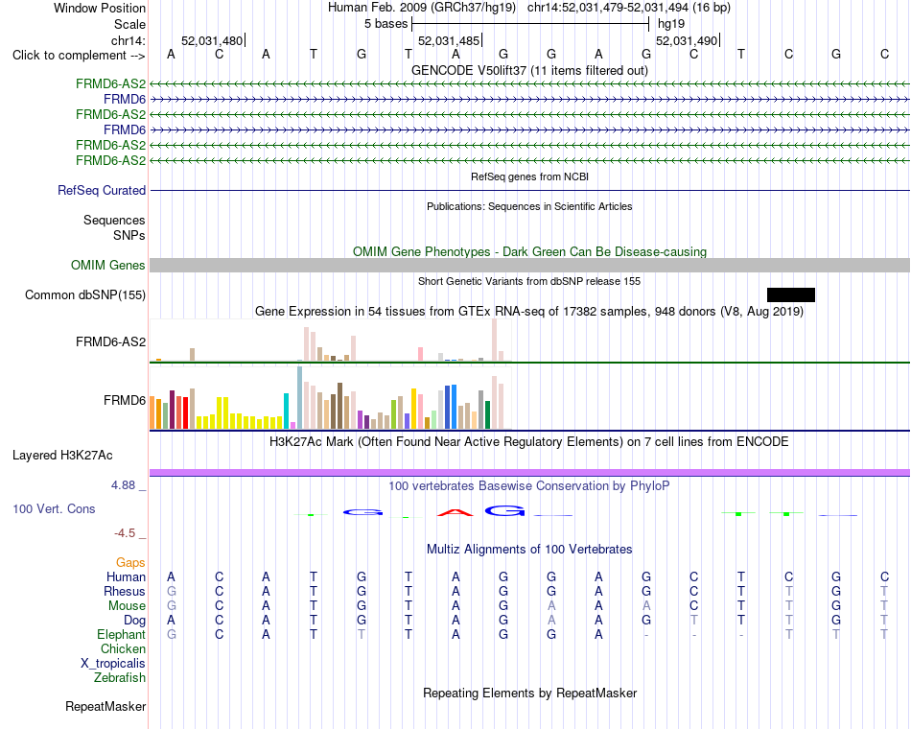Viewport: 911px width, 729px height.
Task: Click the Window Position track label
Action: click(100, 8)
